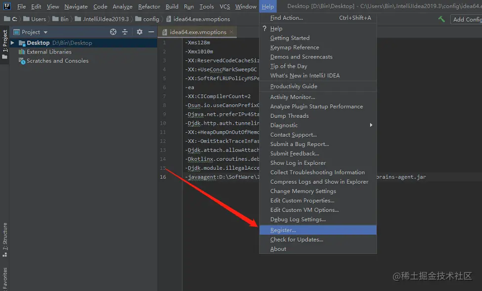Click the vmoptions file icon in breadcrumb
The image size is (482, 291).
[169, 19]
